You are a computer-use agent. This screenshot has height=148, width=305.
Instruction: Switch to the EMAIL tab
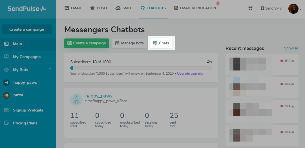pos(73,8)
